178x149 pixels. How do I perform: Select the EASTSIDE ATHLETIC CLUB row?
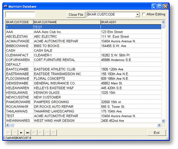pos(83,69)
